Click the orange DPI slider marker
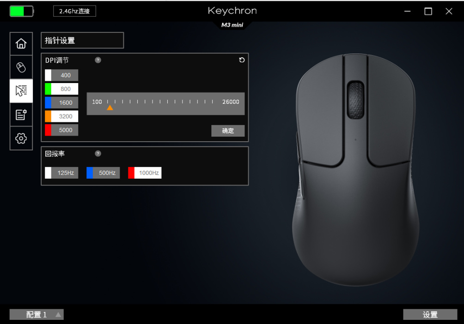The width and height of the screenshot is (464, 324). pos(110,108)
